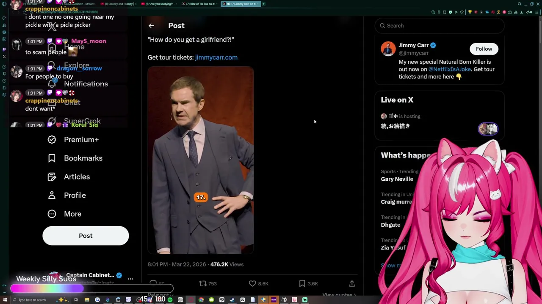Image resolution: width=542 pixels, height=304 pixels.
Task: Open Jimmy Carr's profile avatar
Action: (x=388, y=49)
